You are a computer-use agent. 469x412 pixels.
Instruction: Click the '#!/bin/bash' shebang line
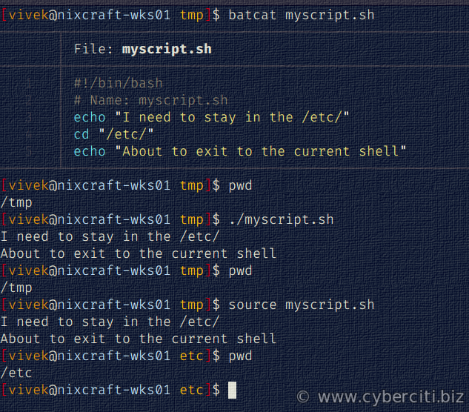click(119, 83)
